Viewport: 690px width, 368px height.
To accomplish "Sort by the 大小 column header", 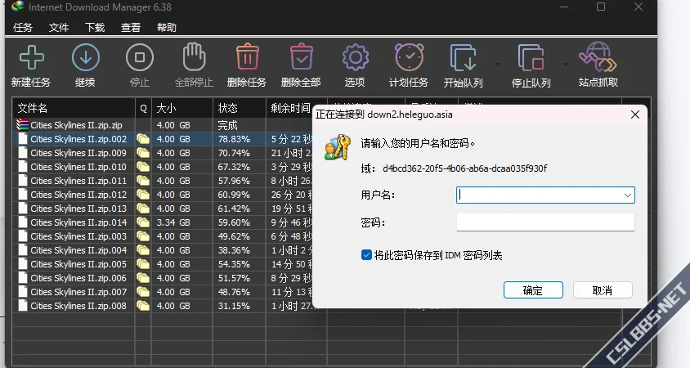I will (x=182, y=108).
